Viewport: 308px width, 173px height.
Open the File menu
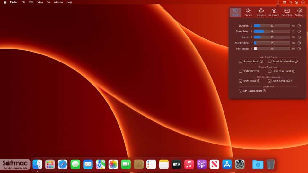pyautogui.click(x=23, y=2)
